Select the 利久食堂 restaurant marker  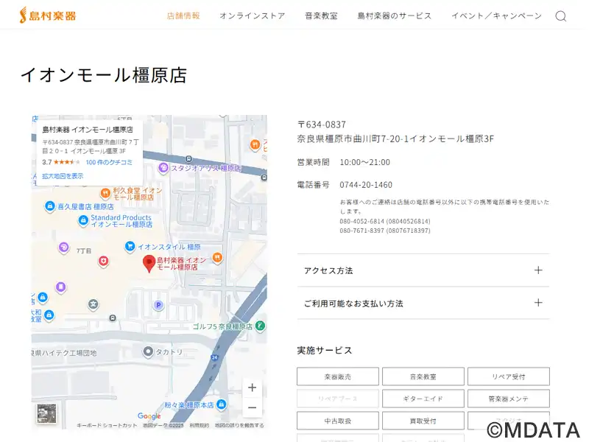tap(105, 193)
